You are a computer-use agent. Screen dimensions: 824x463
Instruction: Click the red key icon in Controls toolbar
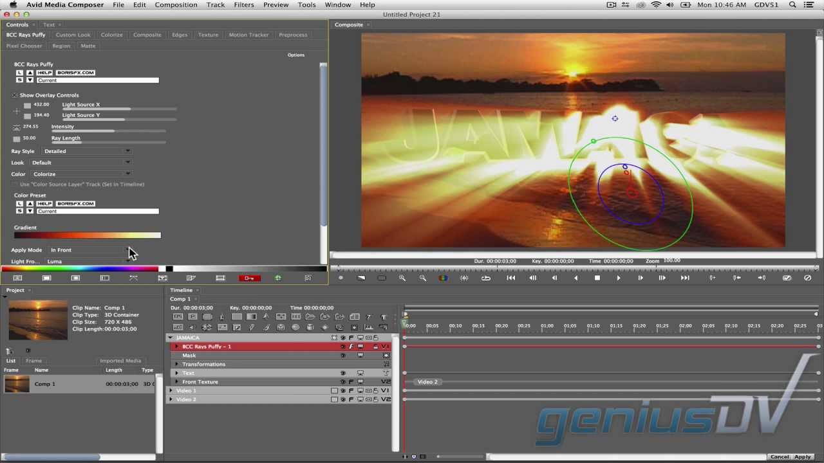coord(249,278)
